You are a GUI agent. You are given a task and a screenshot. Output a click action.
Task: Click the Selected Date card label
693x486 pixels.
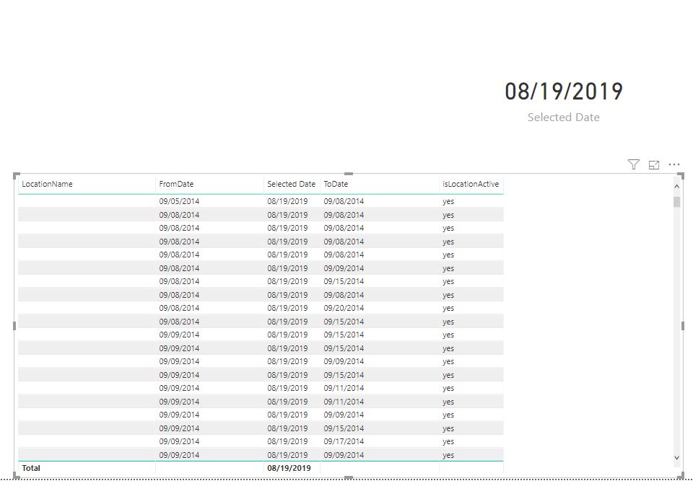[x=564, y=118]
